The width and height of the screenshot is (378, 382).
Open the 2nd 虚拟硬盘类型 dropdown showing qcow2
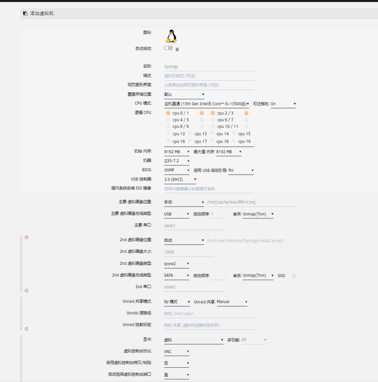click(x=177, y=264)
